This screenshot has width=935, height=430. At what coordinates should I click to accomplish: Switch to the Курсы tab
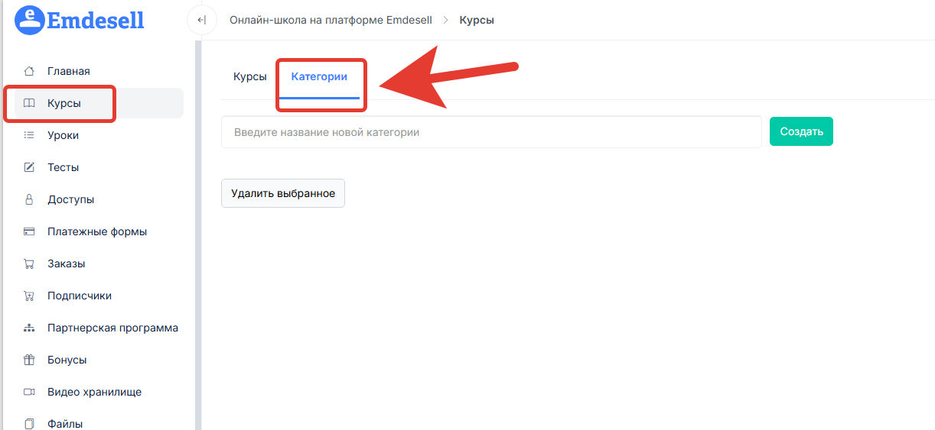tap(249, 76)
